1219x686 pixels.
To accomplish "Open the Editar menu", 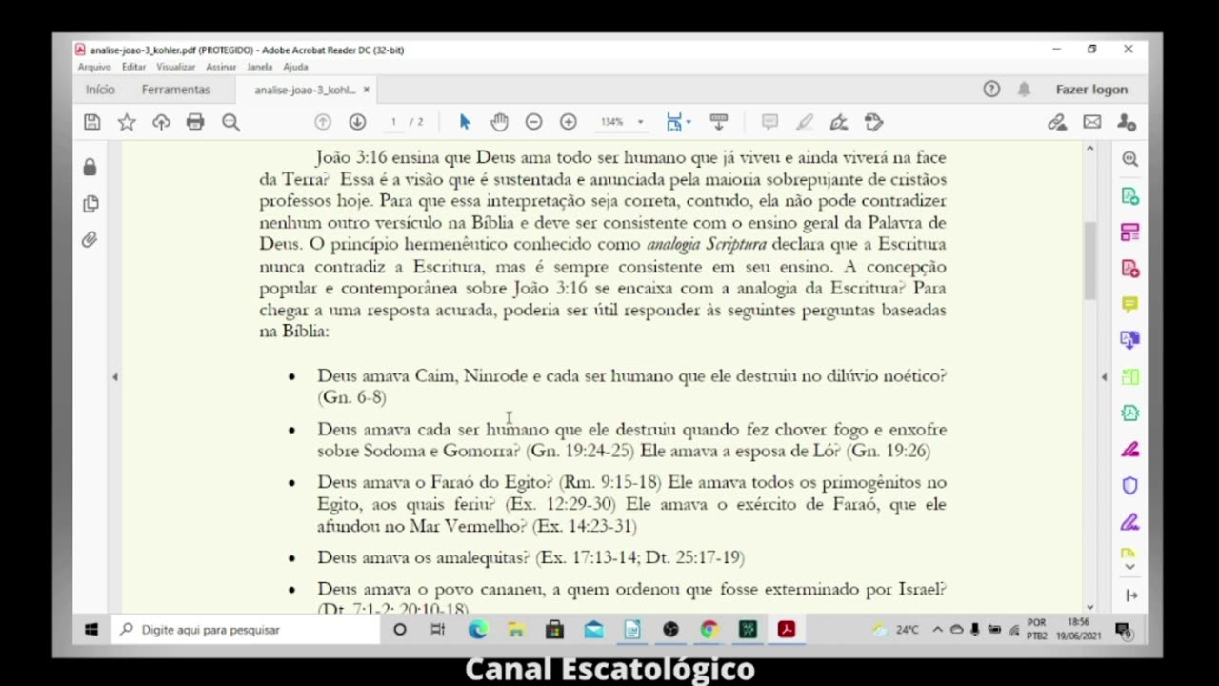I will tap(133, 67).
